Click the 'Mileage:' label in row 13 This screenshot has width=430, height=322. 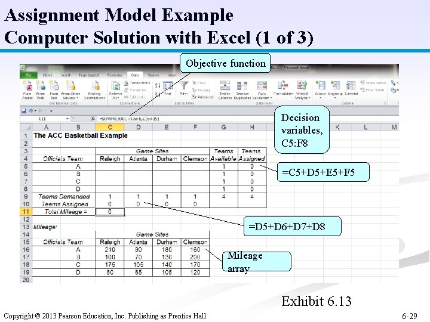pyautogui.click(x=45, y=227)
